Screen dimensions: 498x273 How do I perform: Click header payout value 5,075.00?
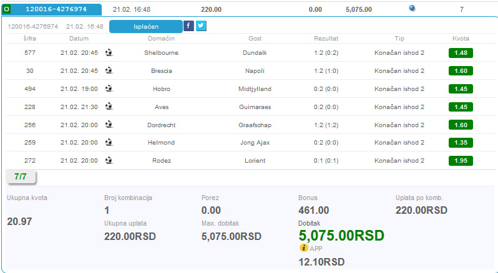359,9
